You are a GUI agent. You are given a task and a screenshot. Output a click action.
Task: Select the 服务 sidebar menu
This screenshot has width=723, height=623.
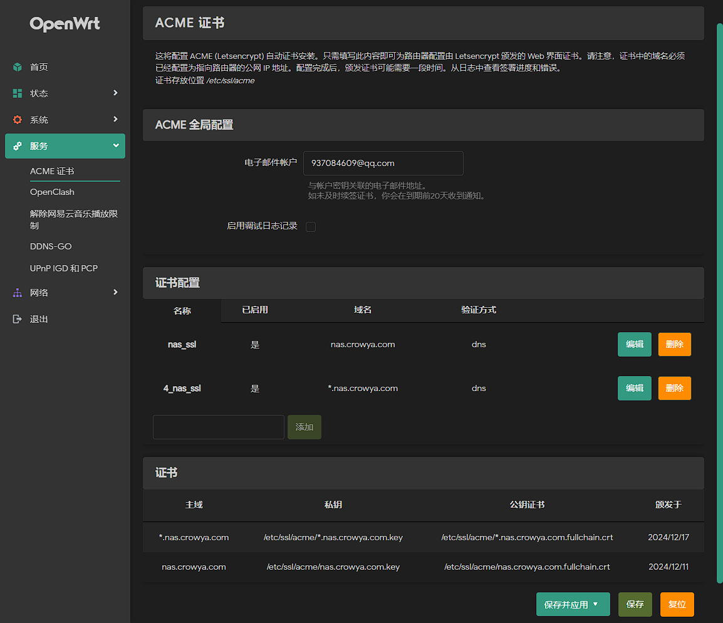click(65, 145)
